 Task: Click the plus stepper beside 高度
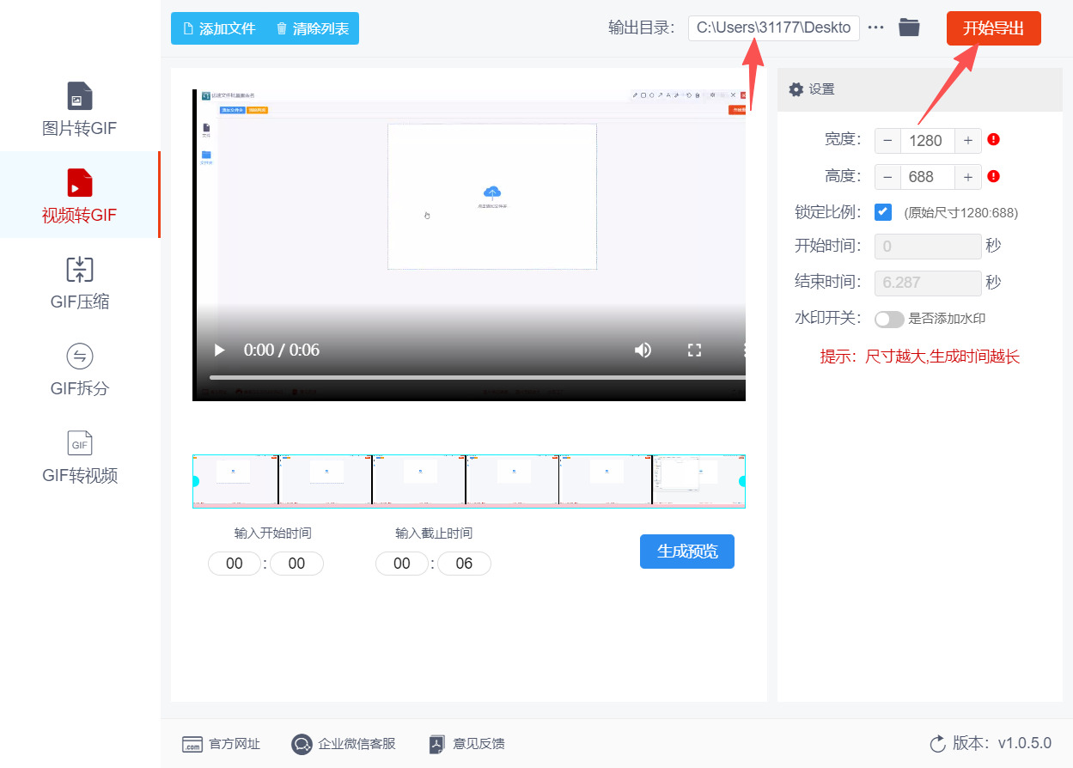[x=968, y=176]
